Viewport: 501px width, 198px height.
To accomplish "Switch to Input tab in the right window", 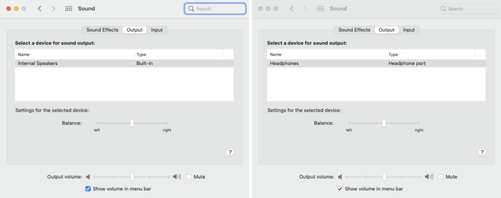I will (409, 30).
